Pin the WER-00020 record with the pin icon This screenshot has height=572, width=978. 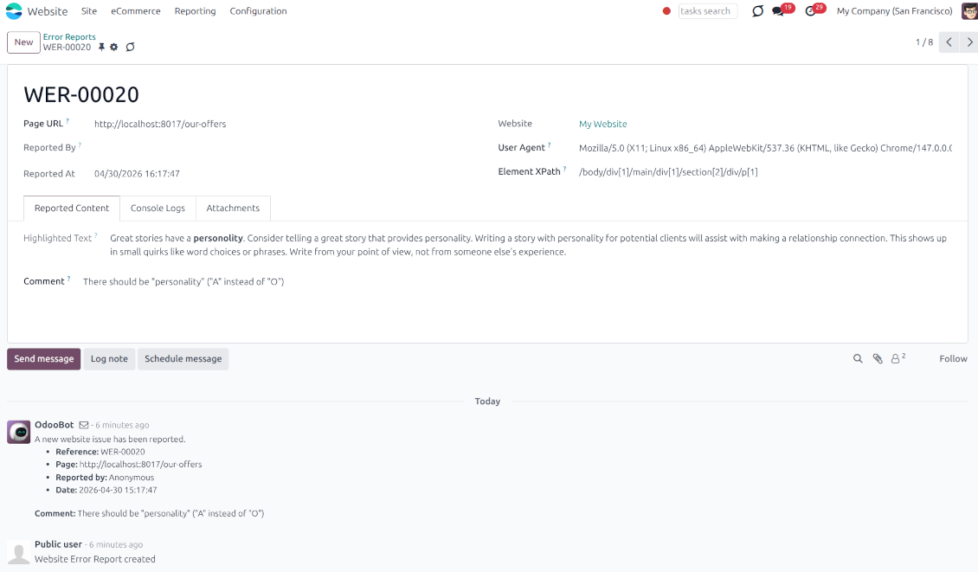[x=102, y=46]
